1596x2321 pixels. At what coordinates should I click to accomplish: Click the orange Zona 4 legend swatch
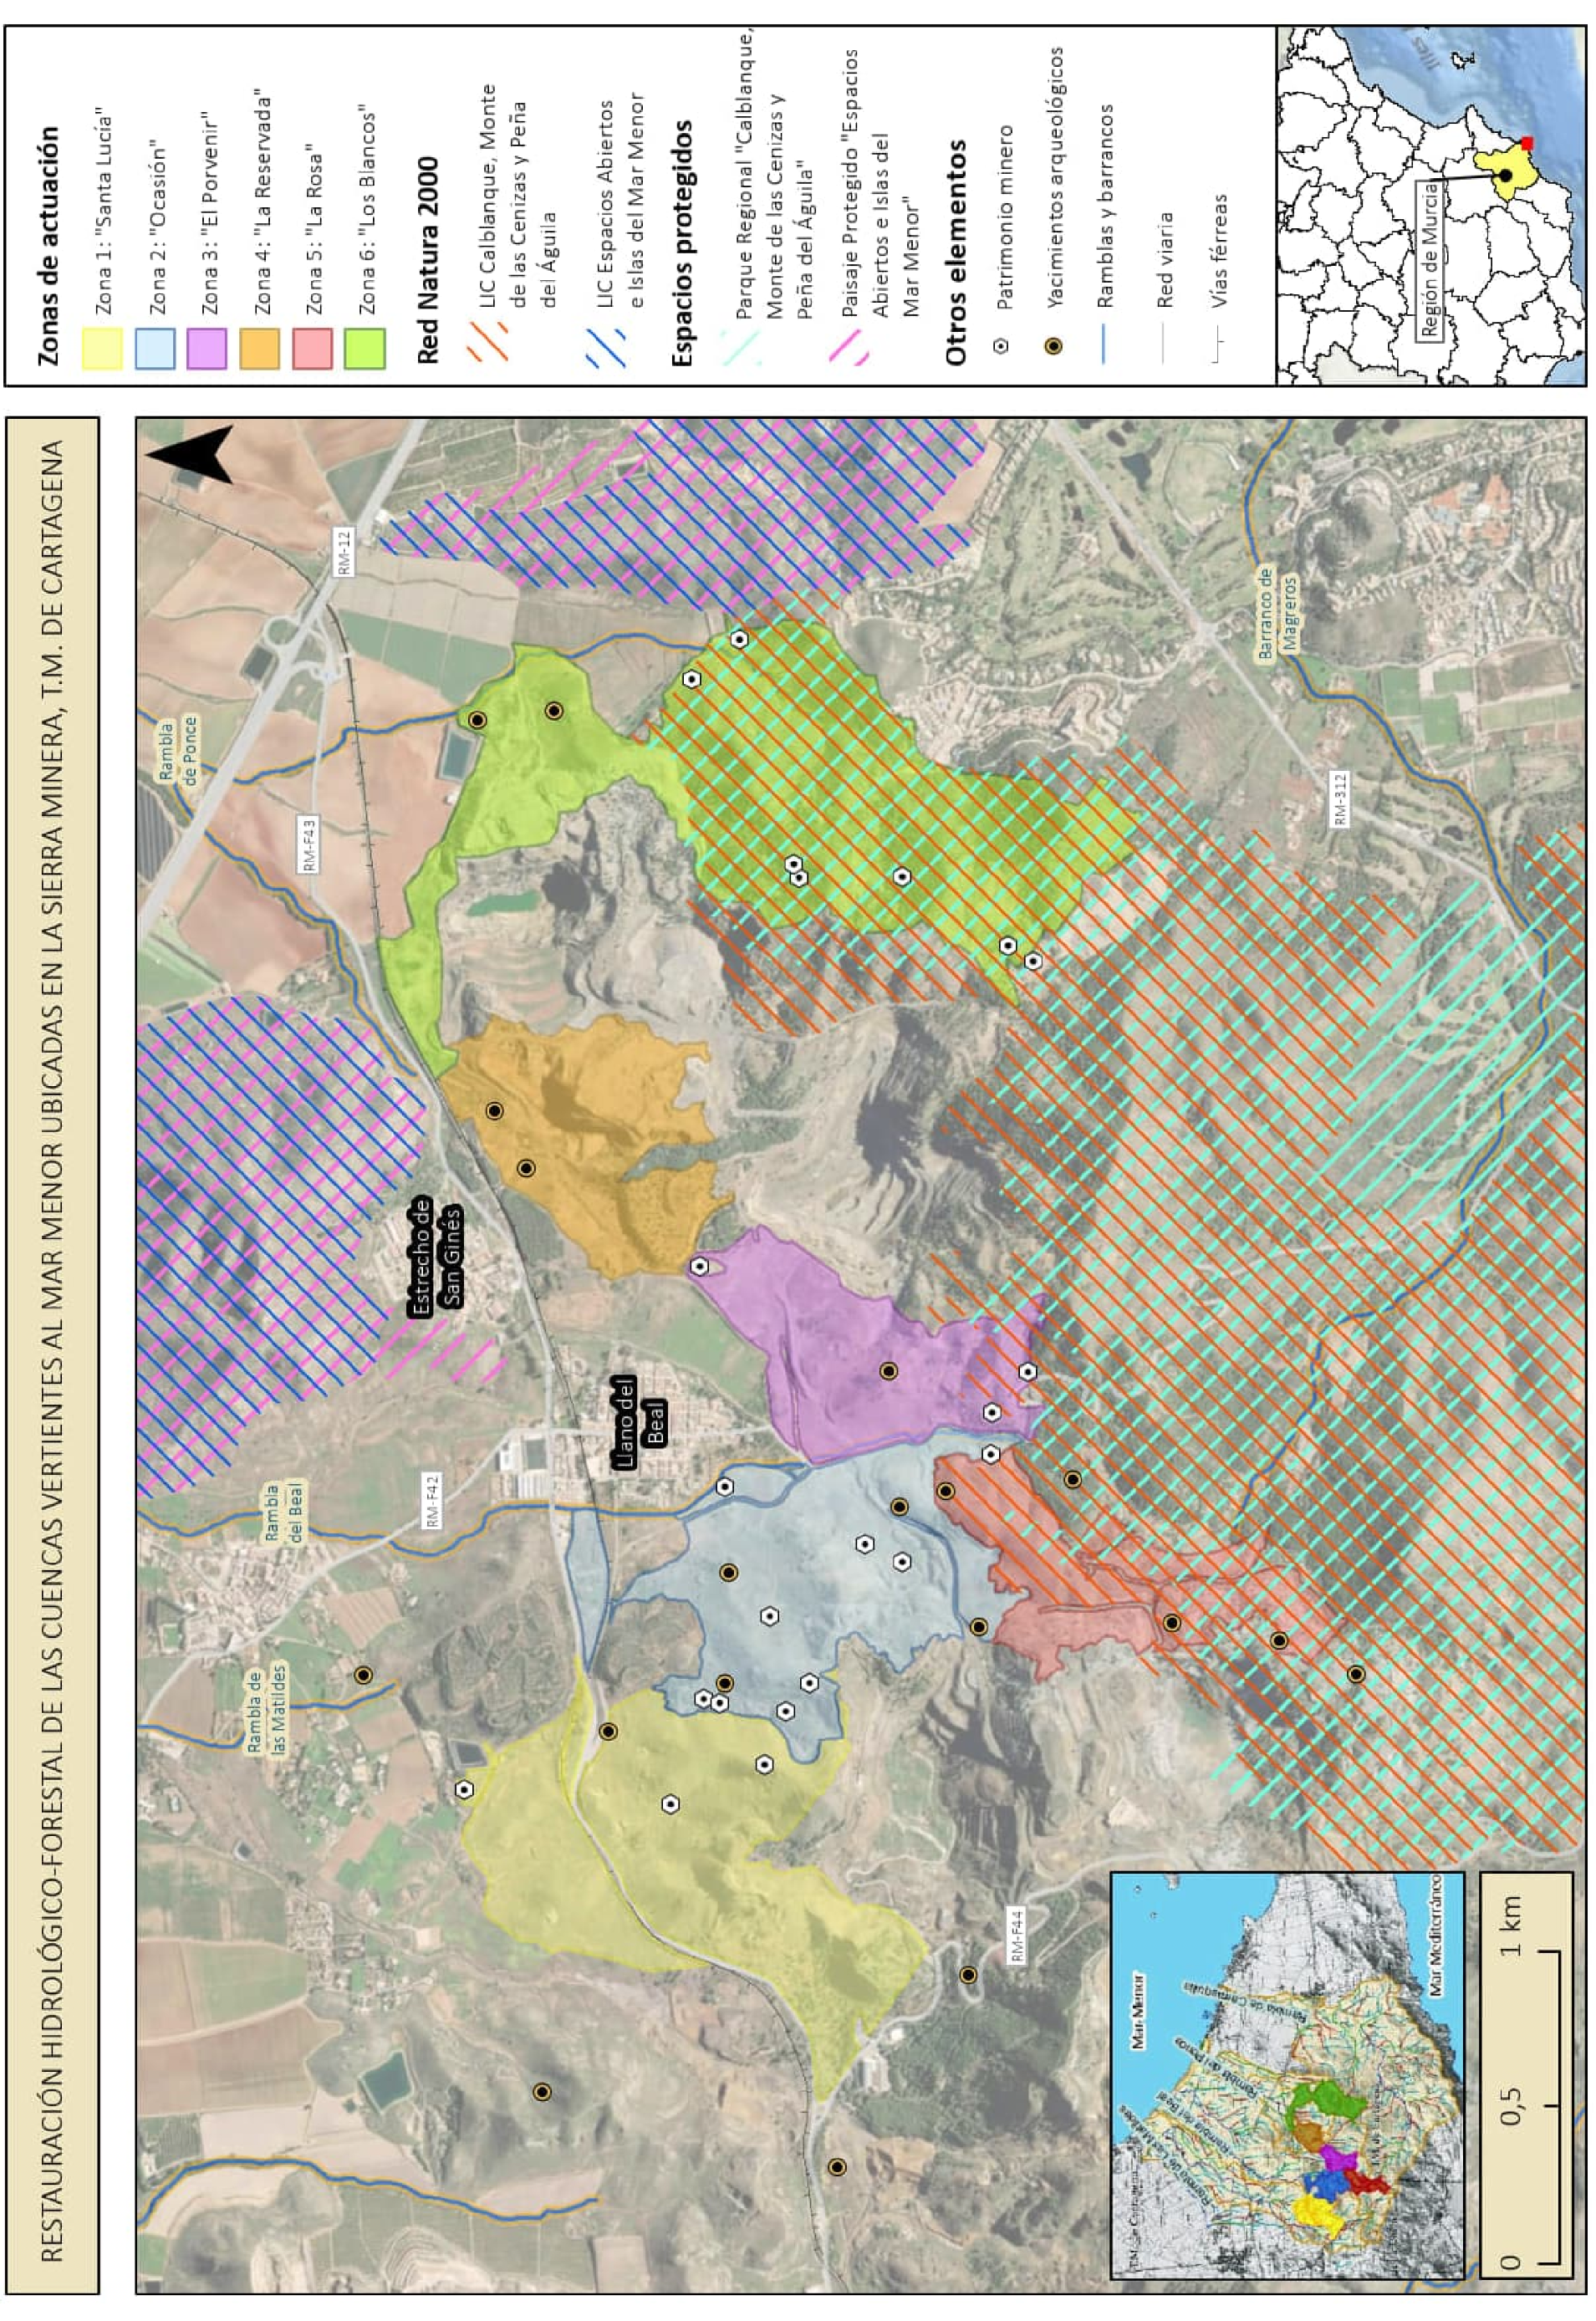260,349
